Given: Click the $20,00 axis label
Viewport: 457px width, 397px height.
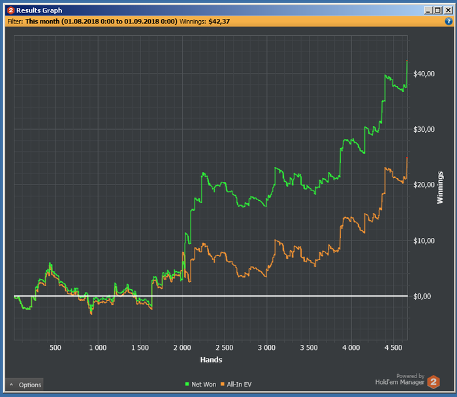Looking at the screenshot, I should 424,185.
